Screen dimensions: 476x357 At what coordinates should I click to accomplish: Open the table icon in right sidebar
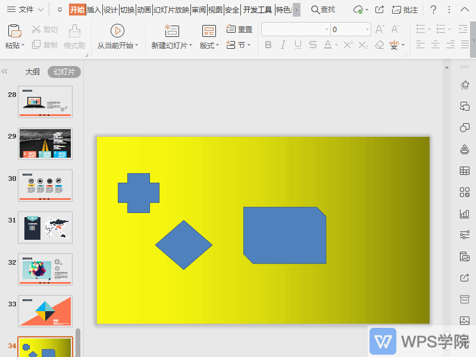465,171
